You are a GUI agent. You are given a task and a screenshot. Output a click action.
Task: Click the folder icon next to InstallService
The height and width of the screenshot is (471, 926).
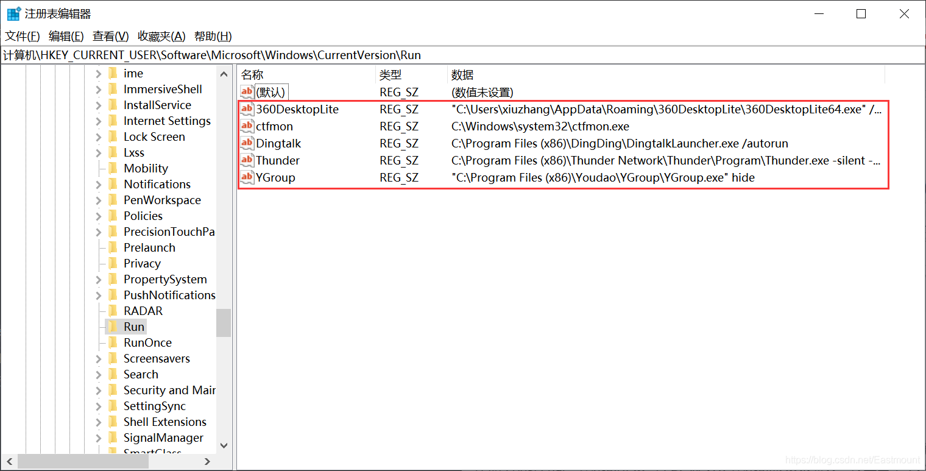click(113, 105)
